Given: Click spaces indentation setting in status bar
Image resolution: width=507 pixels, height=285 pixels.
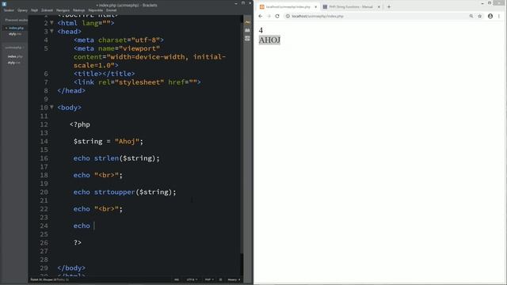Looking at the screenshot, I should (x=234, y=279).
